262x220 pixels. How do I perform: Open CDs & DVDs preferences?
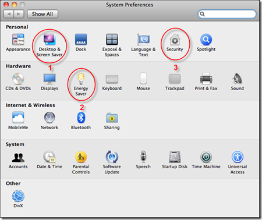pos(18,81)
